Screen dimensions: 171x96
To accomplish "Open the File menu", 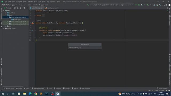I will [x=6, y=2].
